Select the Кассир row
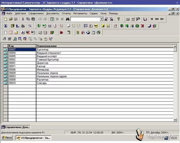 pyautogui.click(x=88, y=66)
